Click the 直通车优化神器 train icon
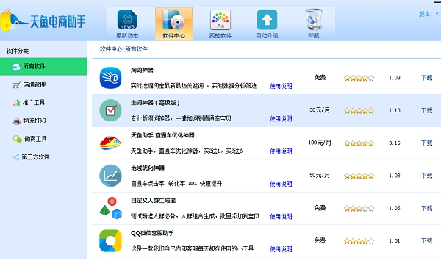441x269 pixels. point(110,143)
